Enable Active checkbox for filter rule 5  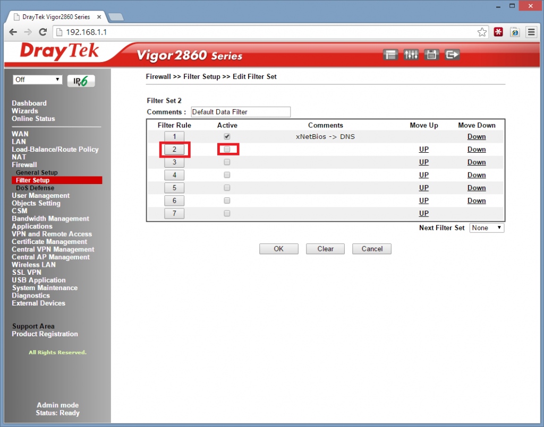click(227, 188)
